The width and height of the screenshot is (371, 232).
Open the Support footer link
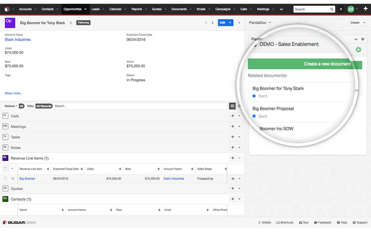pyautogui.click(x=360, y=222)
